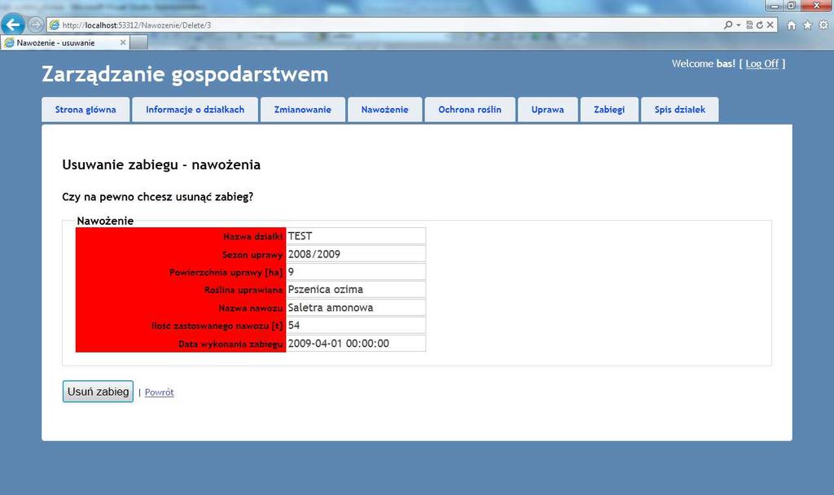The height and width of the screenshot is (495, 834).
Task: Click the 'Welcome bas!' greeting text
Action: (704, 64)
